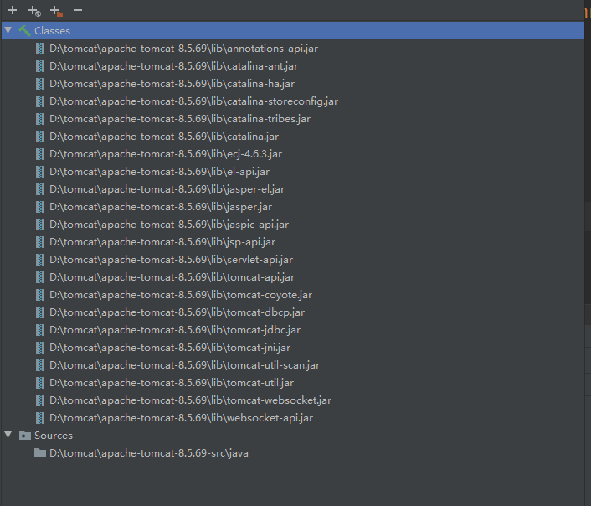Click the green hammer Classes icon
The image size is (591, 506).
[x=24, y=30]
